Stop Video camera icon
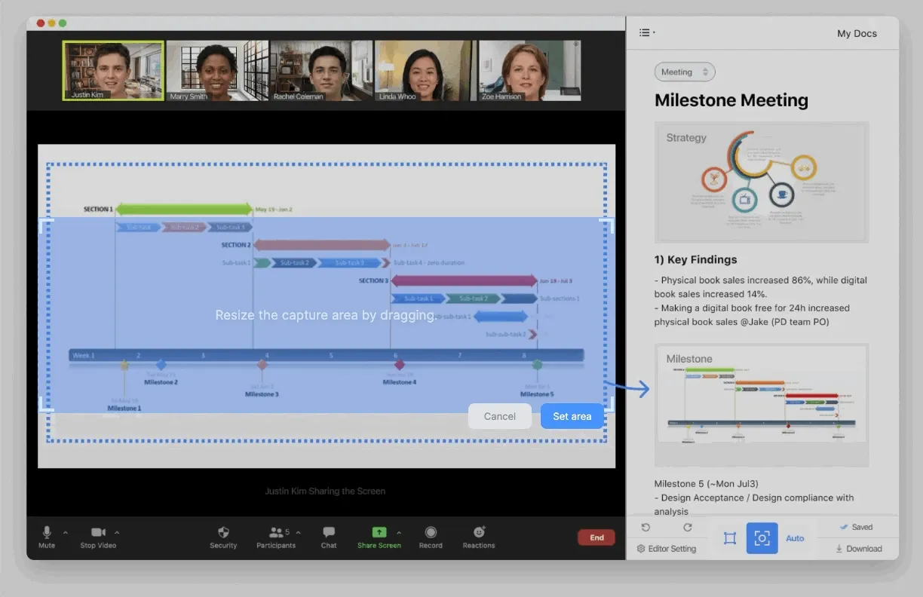 (98, 532)
